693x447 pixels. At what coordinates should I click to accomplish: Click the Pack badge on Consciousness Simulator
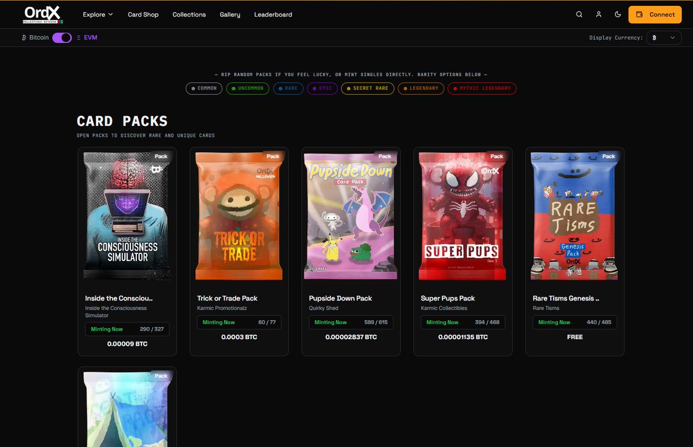click(161, 156)
